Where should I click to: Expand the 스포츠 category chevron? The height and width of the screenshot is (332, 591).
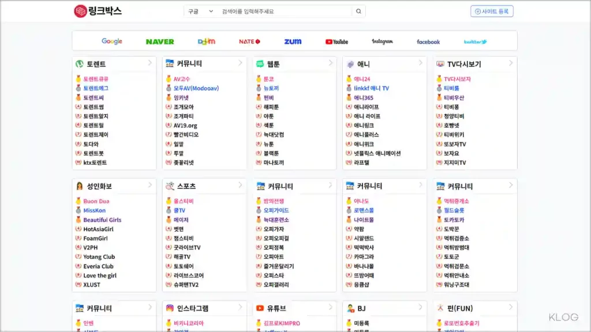pyautogui.click(x=240, y=185)
